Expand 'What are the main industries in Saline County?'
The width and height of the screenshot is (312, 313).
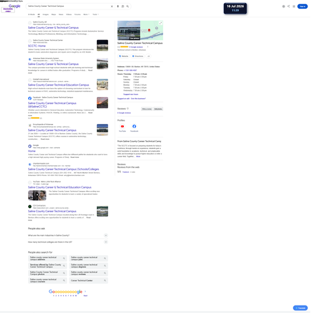[x=68, y=235]
